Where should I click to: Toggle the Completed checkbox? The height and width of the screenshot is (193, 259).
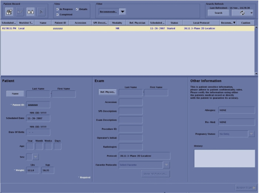[x=57, y=15]
